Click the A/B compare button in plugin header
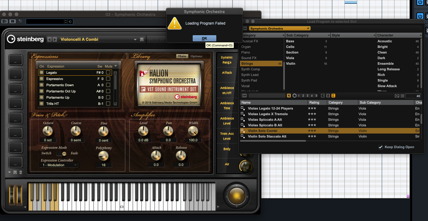This screenshot has width=428, height=221. tap(5, 21)
